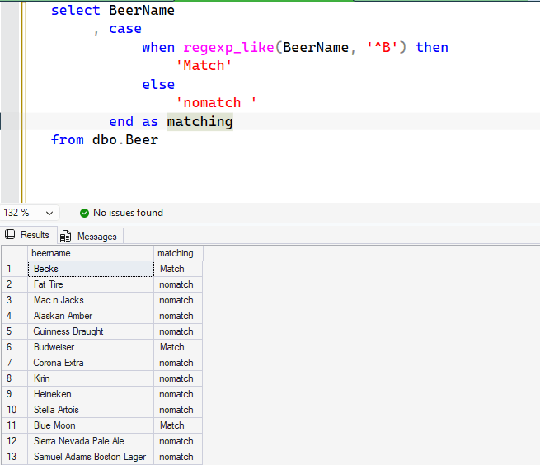Switch to the Messages tab
This screenshot has height=465, width=540.
[90, 237]
